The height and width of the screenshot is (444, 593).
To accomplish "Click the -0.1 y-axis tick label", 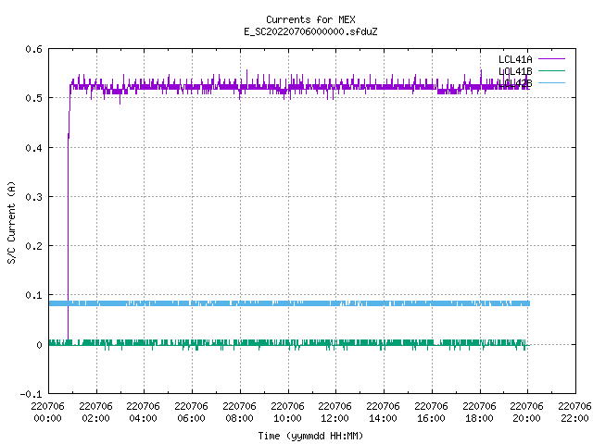I will 31,394.
